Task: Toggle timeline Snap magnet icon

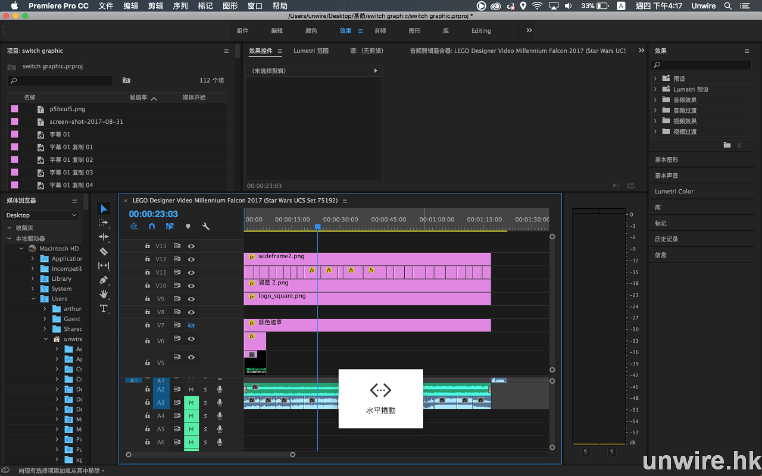Action: coord(152,227)
